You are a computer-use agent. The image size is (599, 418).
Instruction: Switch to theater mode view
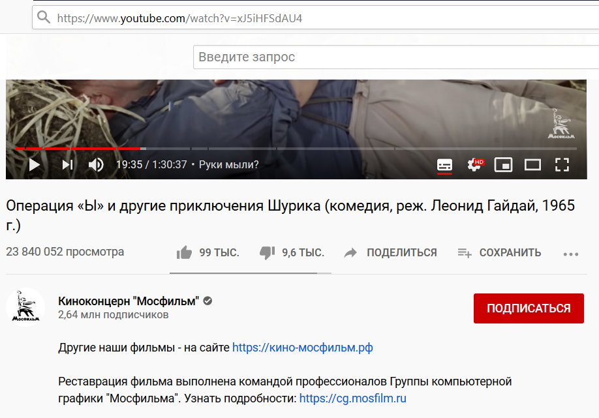pos(532,165)
